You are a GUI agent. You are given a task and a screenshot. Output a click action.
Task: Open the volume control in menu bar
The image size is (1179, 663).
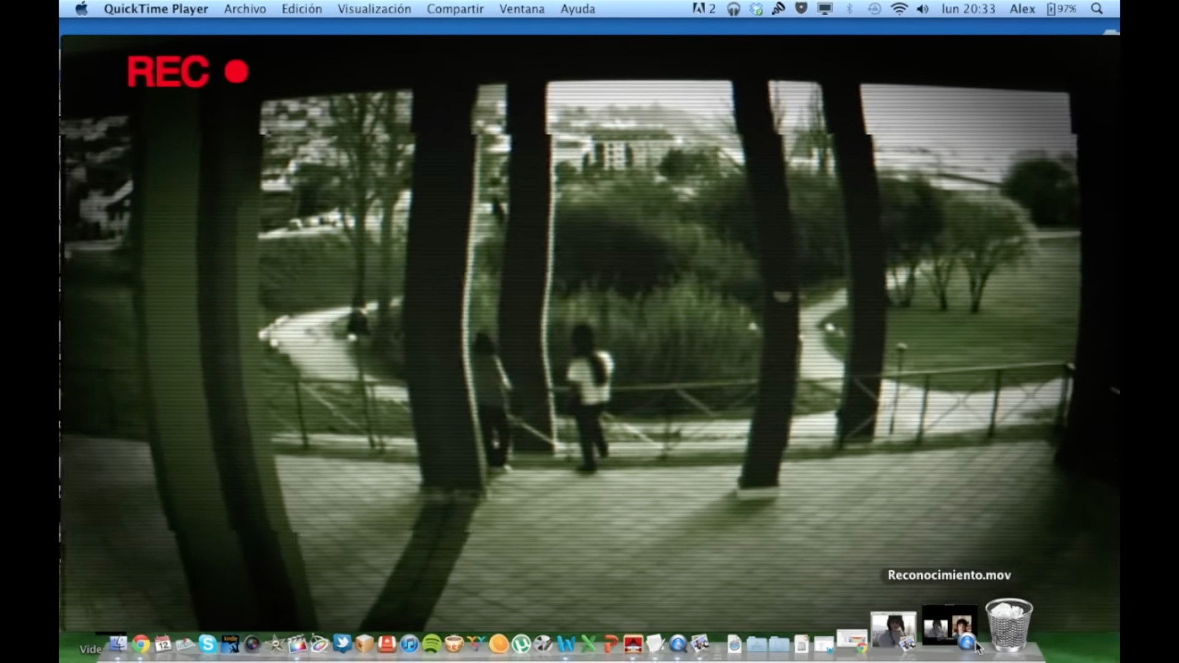pos(922,9)
